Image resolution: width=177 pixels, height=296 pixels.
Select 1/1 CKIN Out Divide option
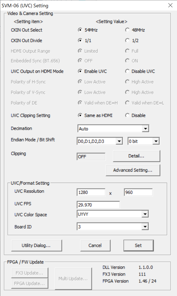[x=80, y=40]
